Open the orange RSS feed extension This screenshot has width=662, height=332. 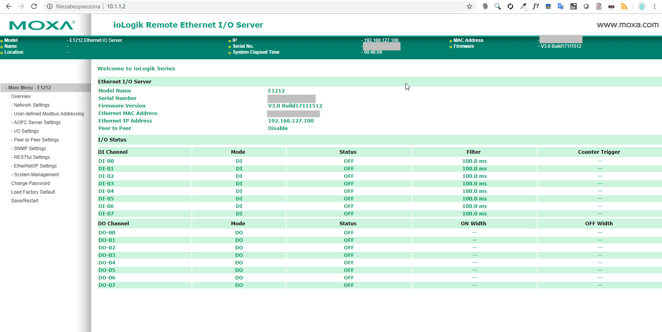(624, 6)
